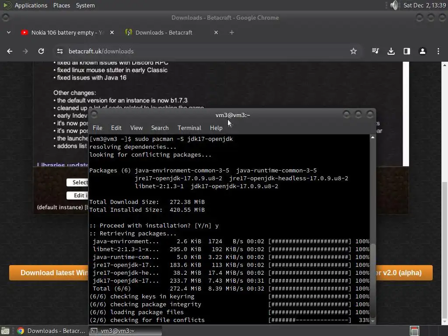Click Download latest Windows orange button
The image size is (448, 336).
(x=49, y=273)
